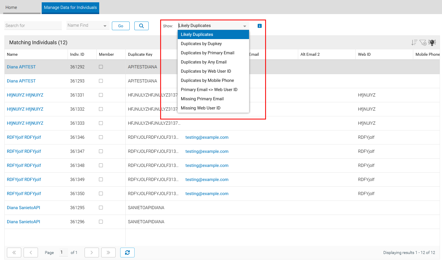Open HfjNUIYZ HfjNUIYZ record 361333
Viewport: 442px width, 262px height.
(25, 123)
